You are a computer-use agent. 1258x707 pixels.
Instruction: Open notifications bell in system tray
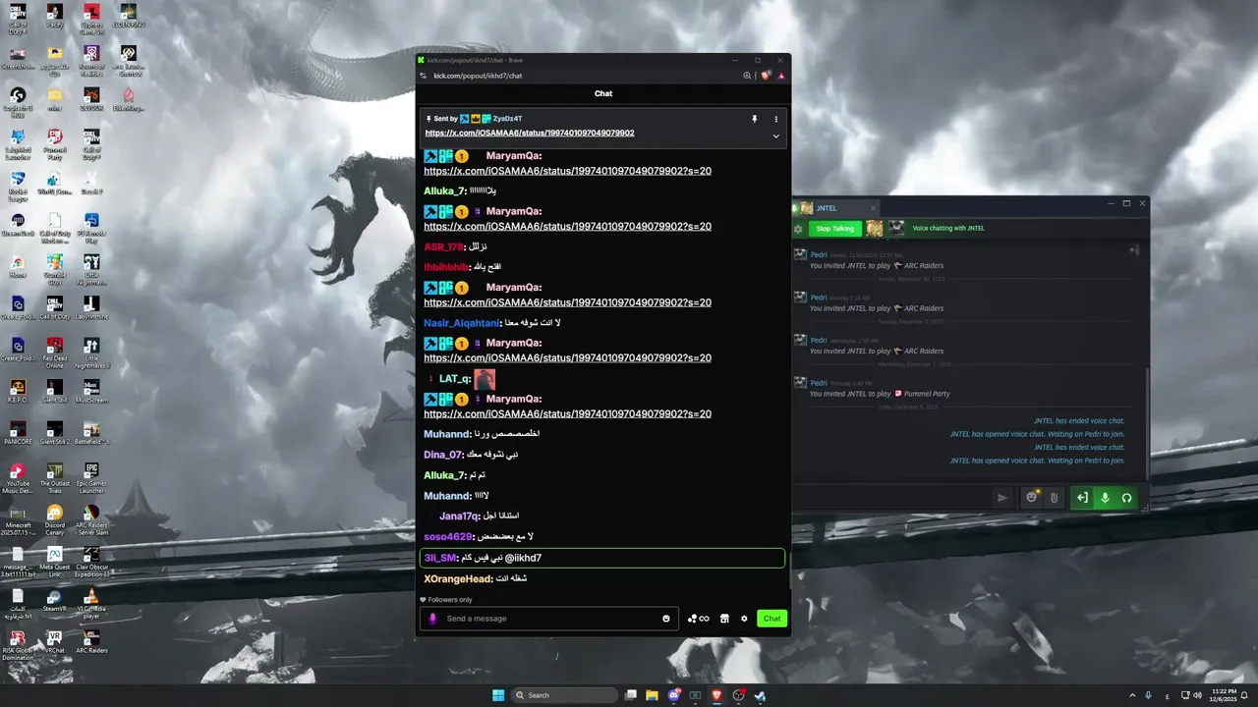[x=1243, y=695]
